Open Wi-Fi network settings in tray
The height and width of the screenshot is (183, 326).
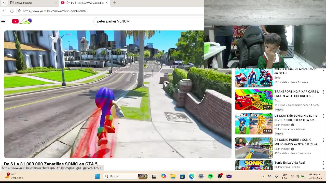pos(292,176)
